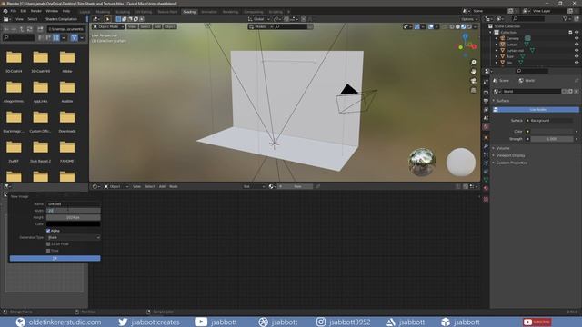Open the File menu
582x327 pixels.
pyautogui.click(x=14, y=11)
